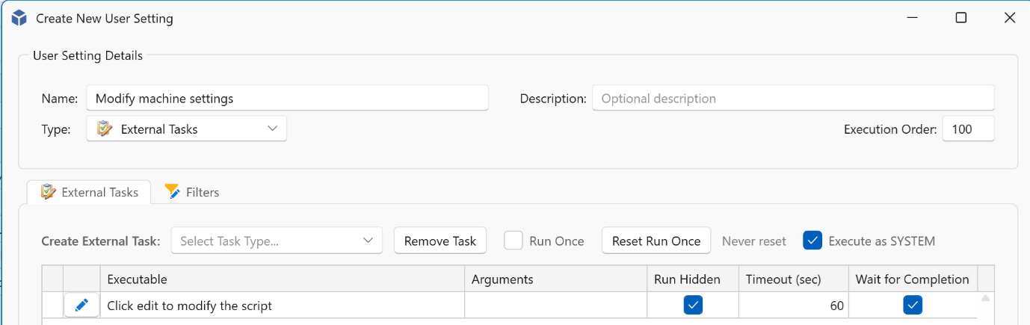Click the Run Hidden column header
Viewport: 1030px width, 325px height.
pos(693,279)
